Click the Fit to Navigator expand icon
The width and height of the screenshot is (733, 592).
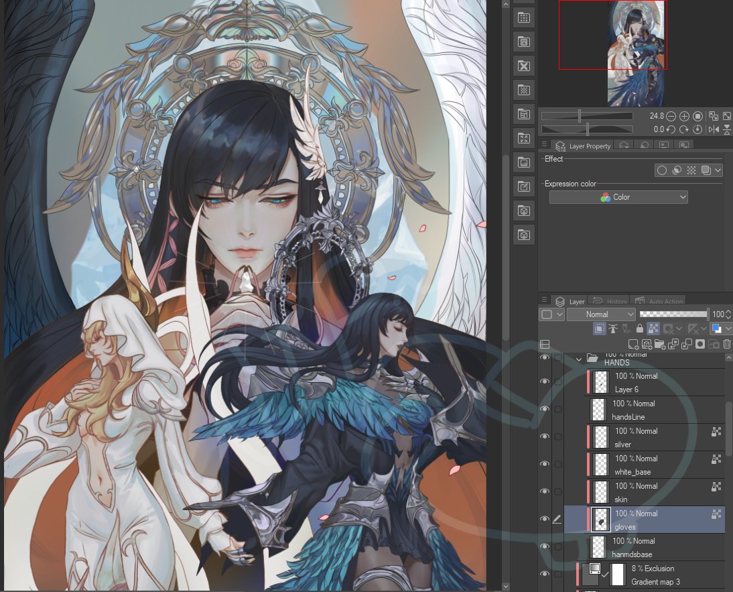pos(727,115)
